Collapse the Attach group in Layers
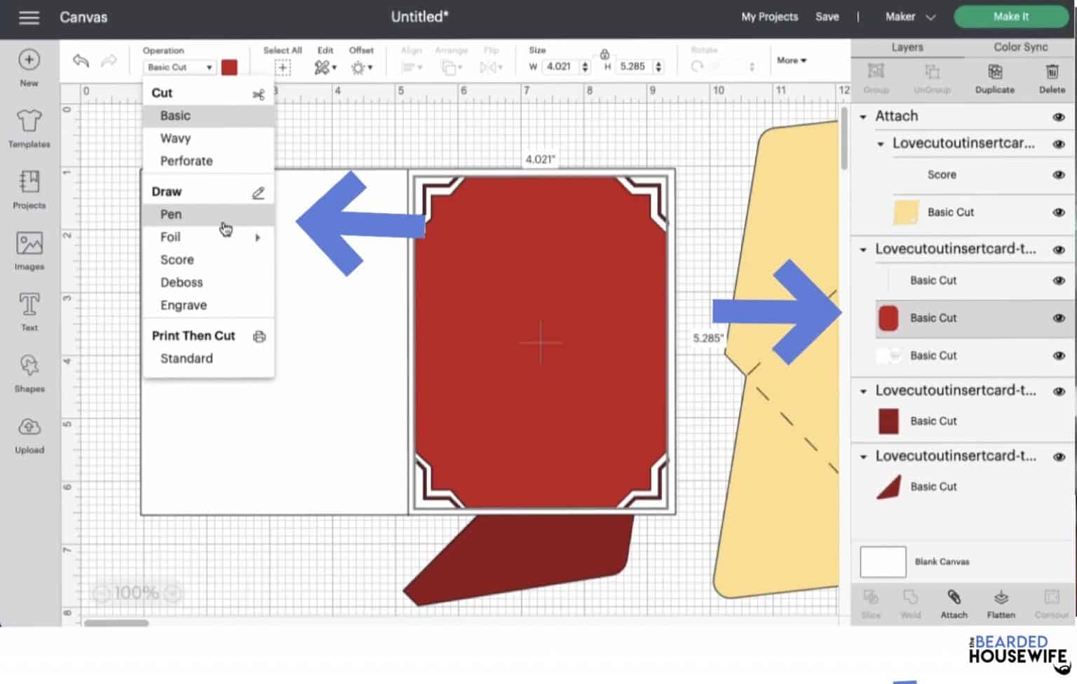 click(863, 117)
